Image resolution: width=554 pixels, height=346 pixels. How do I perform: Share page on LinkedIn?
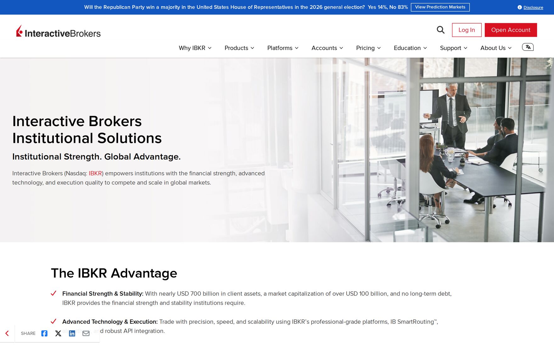[72, 333]
